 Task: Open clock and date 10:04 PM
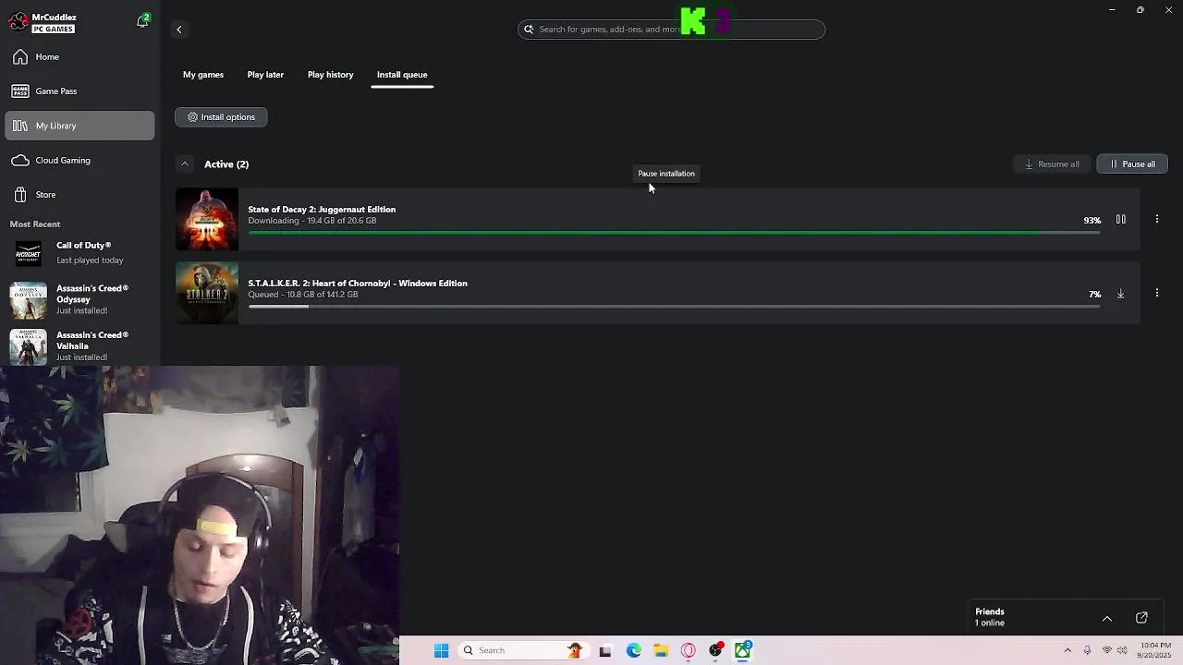click(1155, 650)
